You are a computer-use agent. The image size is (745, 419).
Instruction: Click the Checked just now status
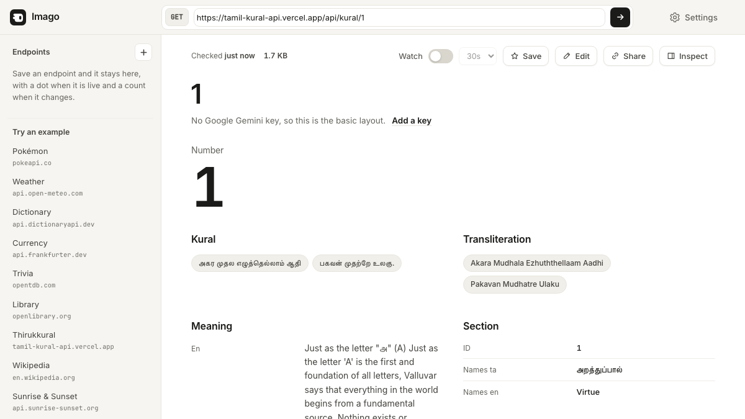tap(223, 56)
